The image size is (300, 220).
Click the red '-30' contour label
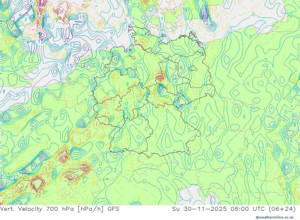pyautogui.click(x=63, y=23)
